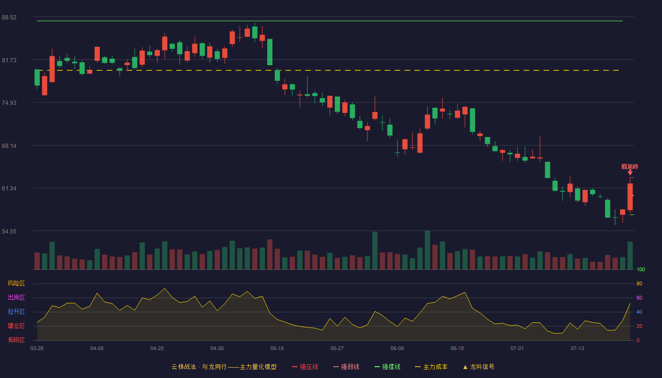Click the yellow dashed 主力成本 line on chart
Viewport: 662px width, 378px height.
[330, 70]
